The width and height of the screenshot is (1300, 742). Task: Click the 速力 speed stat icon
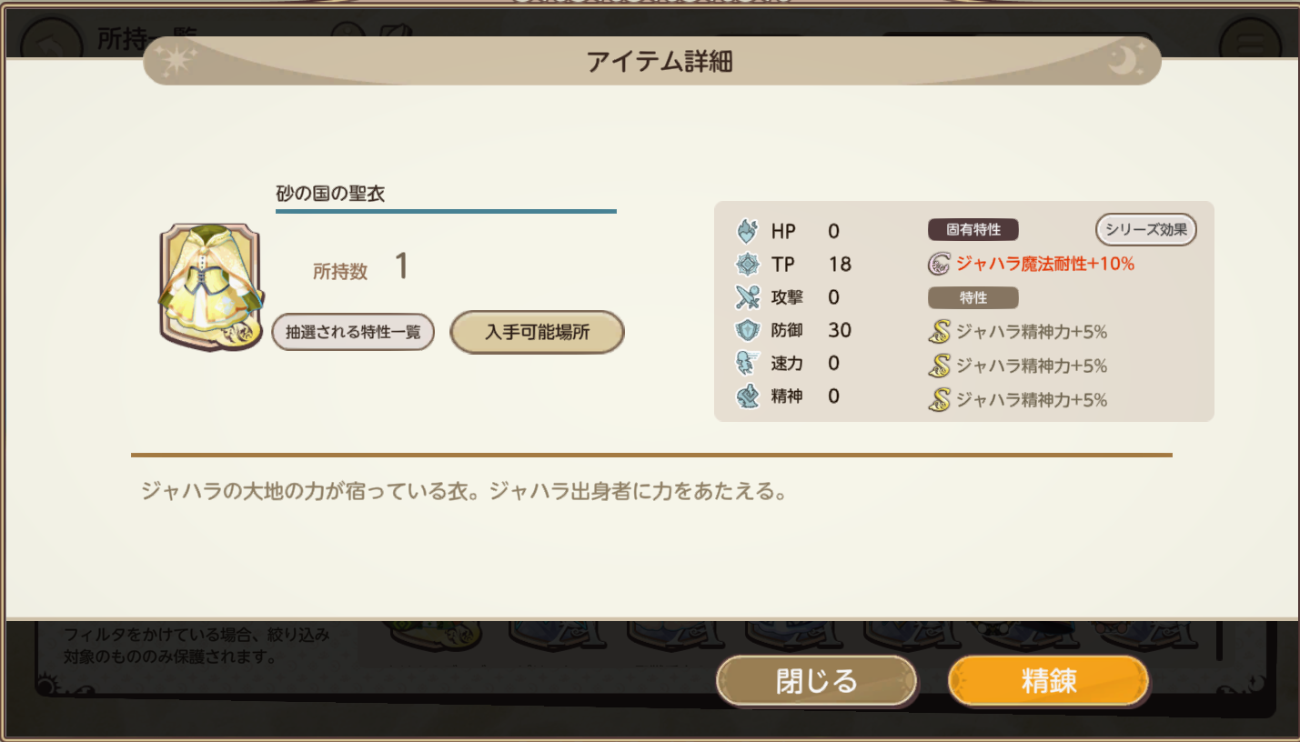(x=747, y=363)
